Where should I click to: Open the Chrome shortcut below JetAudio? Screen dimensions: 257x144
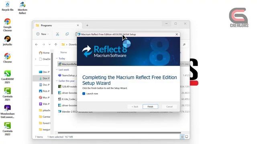coord(7,58)
